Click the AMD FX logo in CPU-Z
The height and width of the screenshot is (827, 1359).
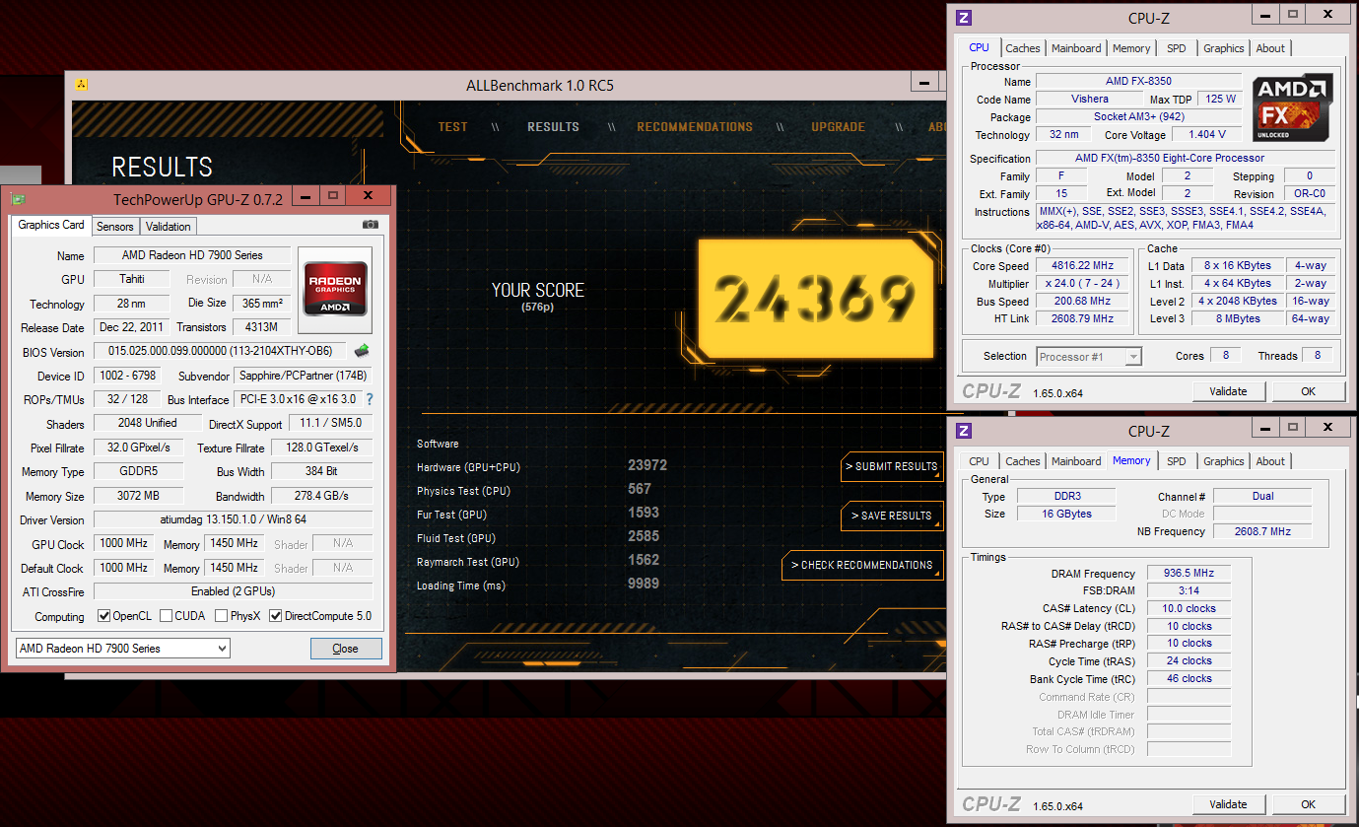[x=1293, y=107]
